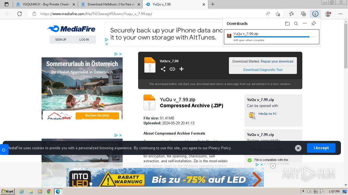Click the download progress bar
The height and width of the screenshot is (195, 348).
pos(275,37)
